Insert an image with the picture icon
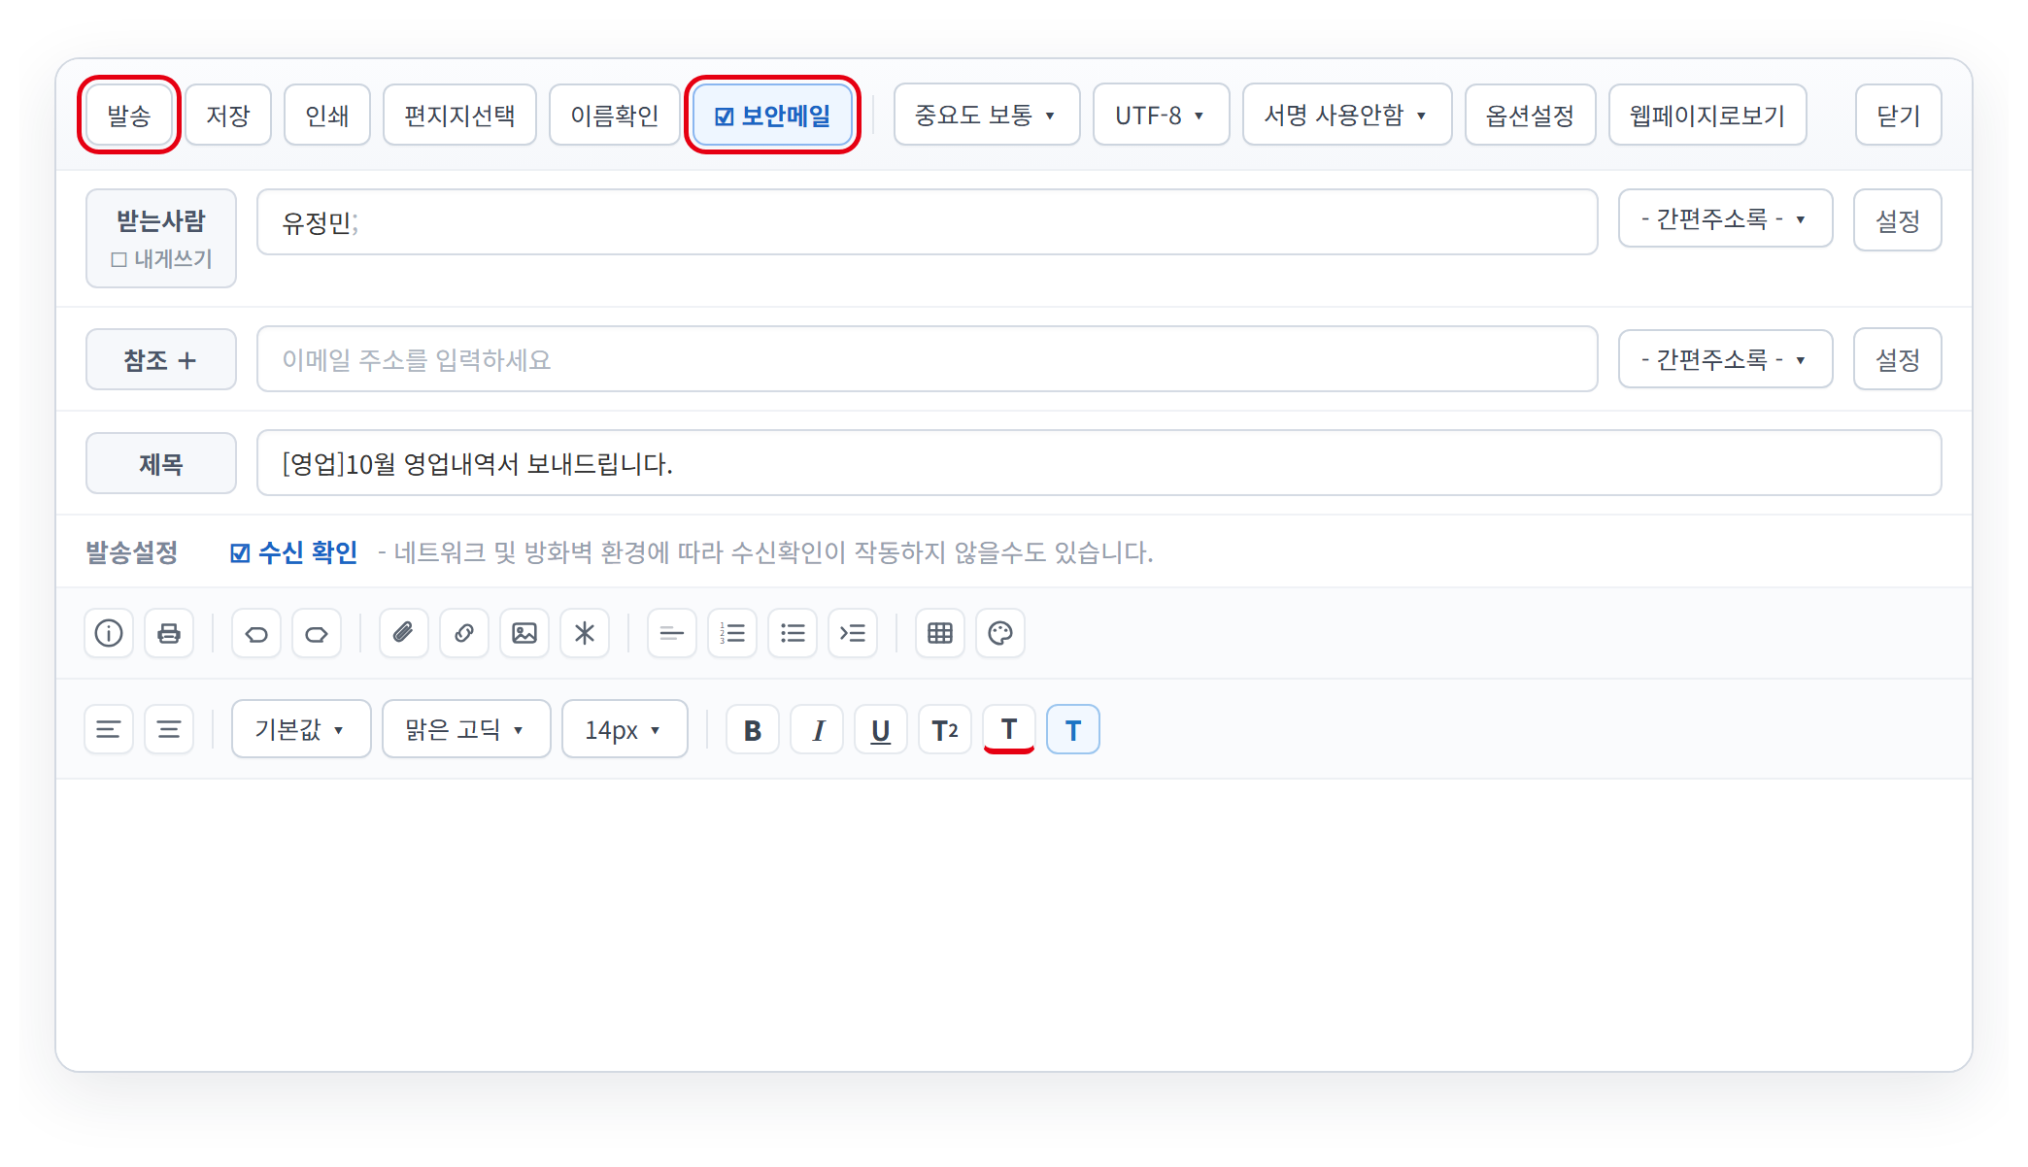 [524, 633]
